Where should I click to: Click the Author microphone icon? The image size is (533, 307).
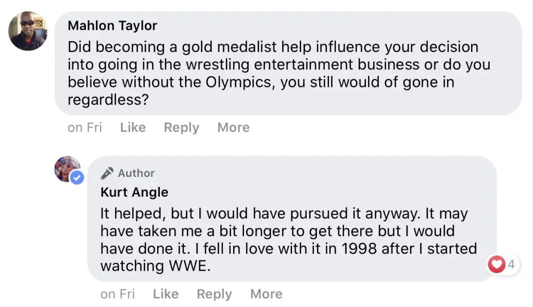coord(107,173)
